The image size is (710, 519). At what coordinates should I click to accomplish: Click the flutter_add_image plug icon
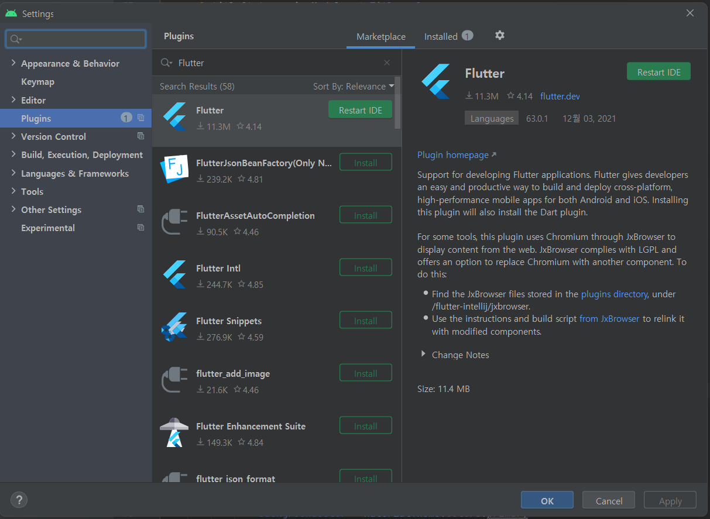(x=174, y=379)
